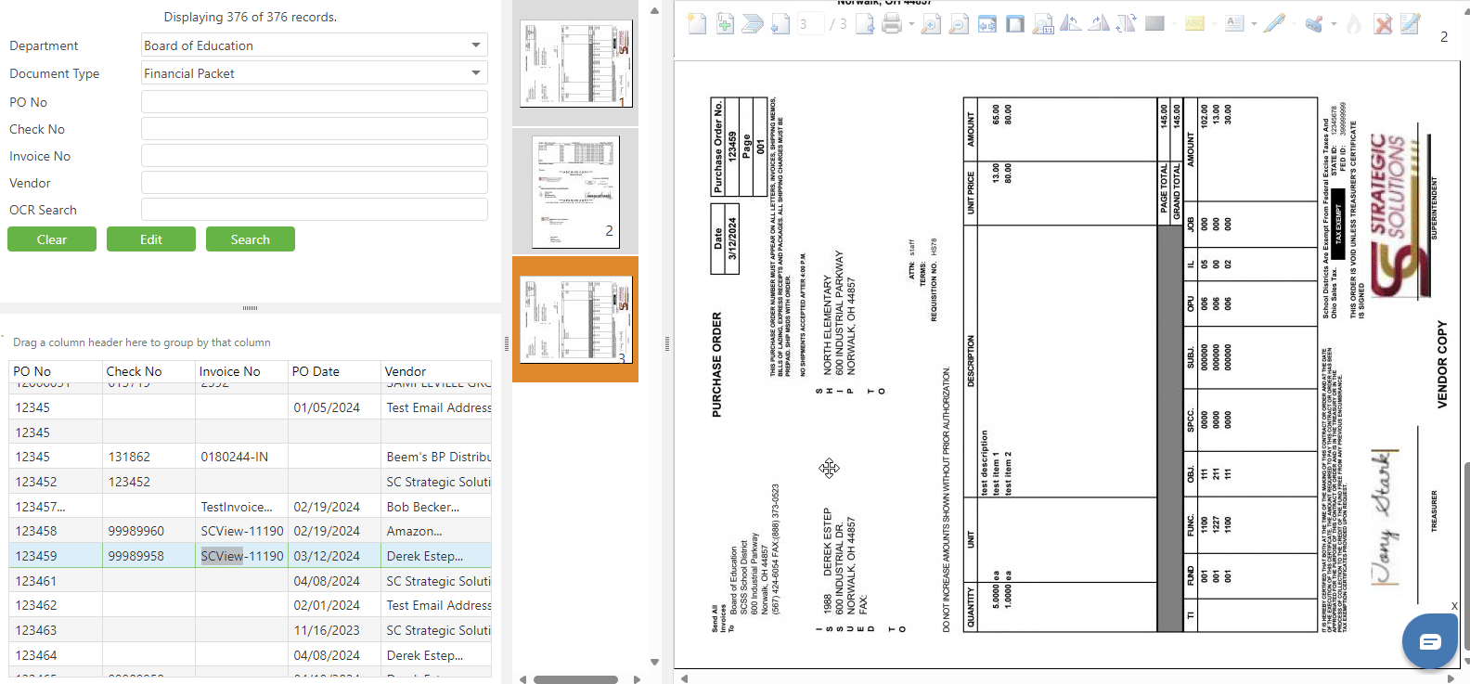Select page 3 thumbnail
The height and width of the screenshot is (684, 1470).
(575, 319)
